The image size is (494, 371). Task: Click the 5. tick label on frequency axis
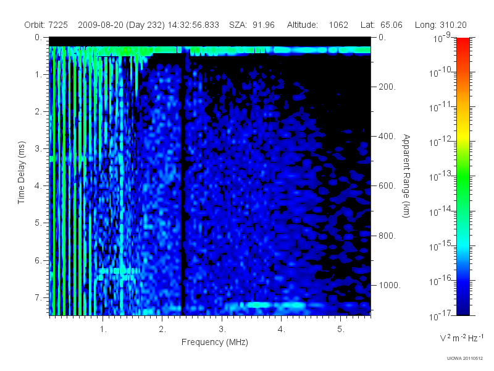click(341, 330)
